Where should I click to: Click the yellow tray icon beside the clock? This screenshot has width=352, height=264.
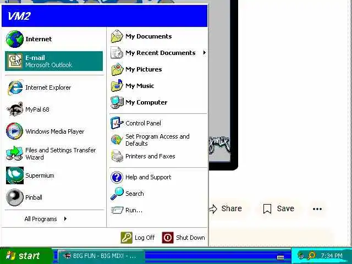312,255
